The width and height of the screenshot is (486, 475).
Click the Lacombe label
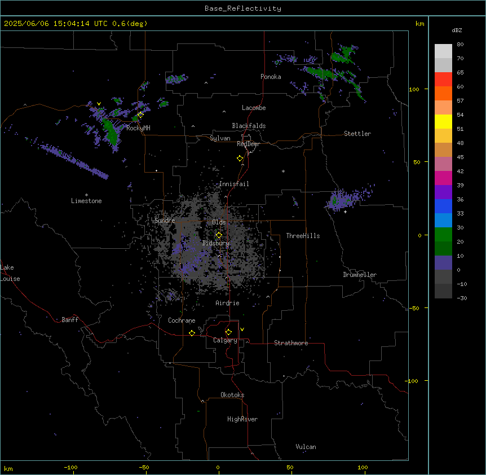tap(254, 108)
